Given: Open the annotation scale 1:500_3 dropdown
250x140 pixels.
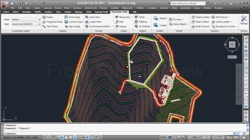Looking at the screenshot, I should click(x=195, y=137).
